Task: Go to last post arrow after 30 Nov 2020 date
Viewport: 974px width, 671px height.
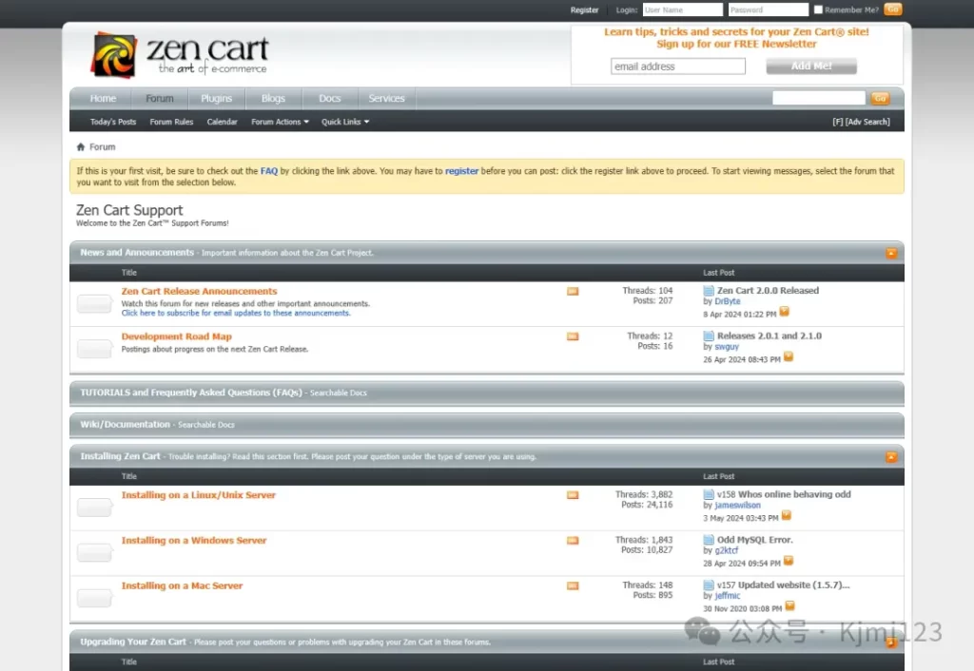Action: 790,605
